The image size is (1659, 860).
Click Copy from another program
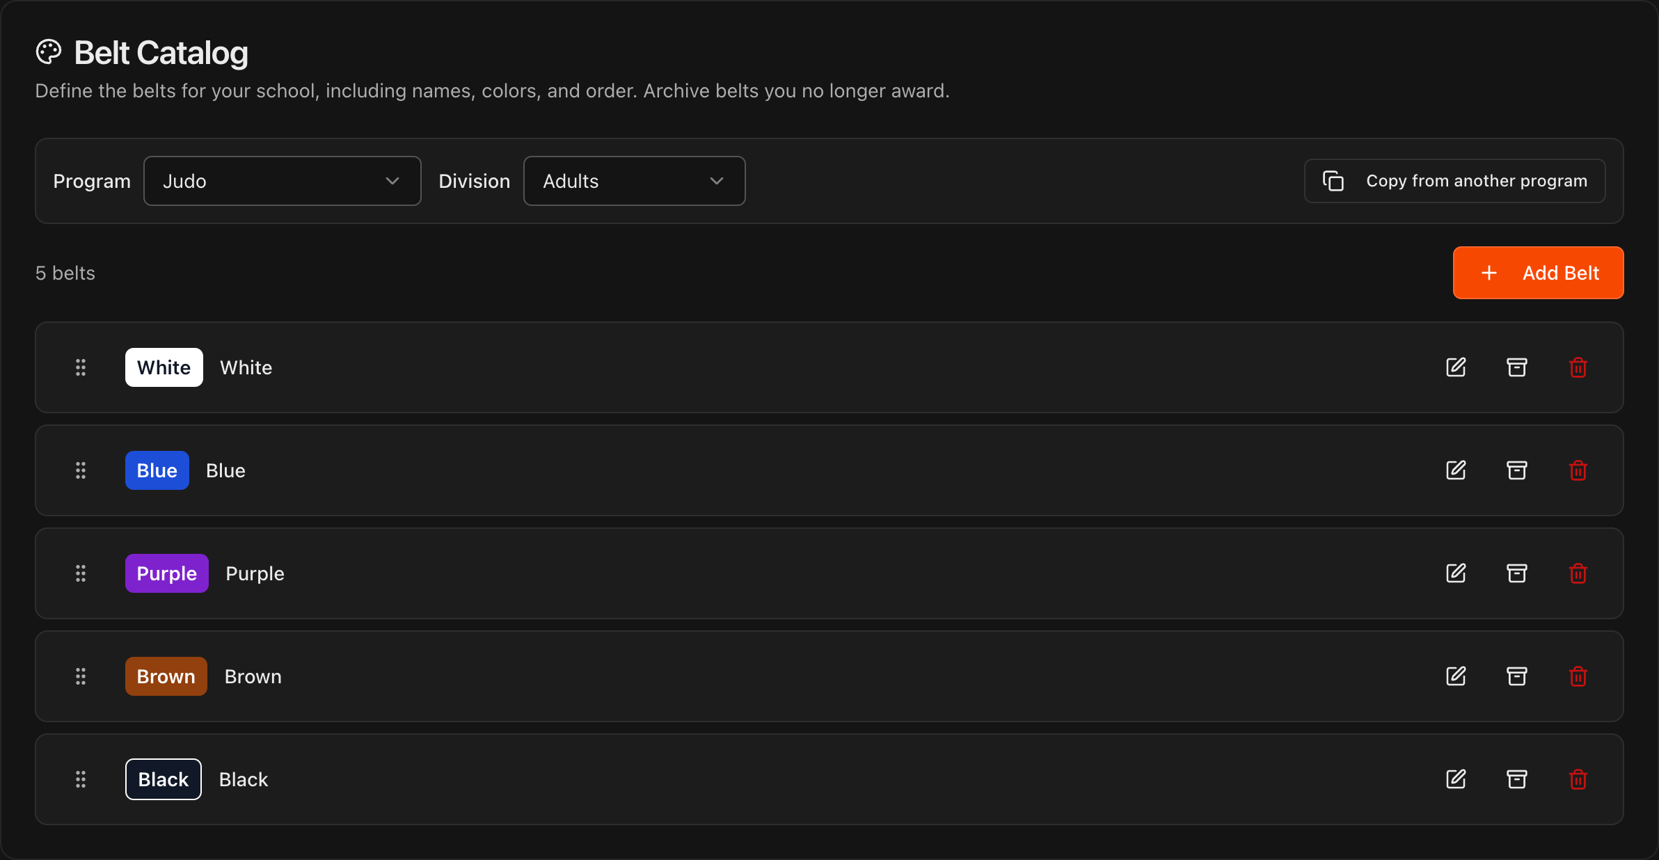click(1455, 181)
